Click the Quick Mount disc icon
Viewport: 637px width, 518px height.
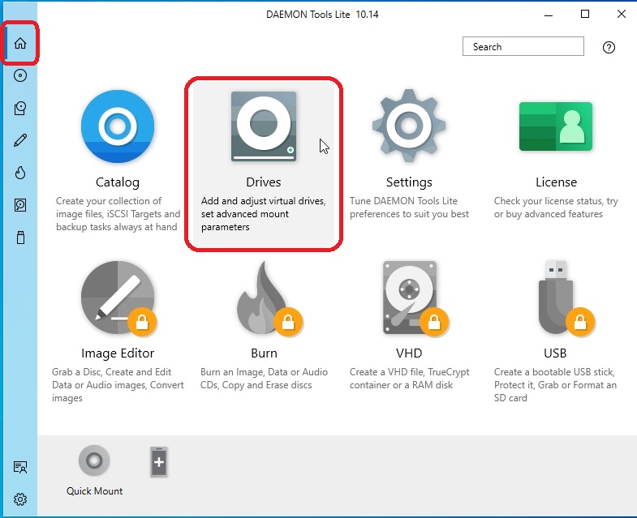(x=94, y=460)
